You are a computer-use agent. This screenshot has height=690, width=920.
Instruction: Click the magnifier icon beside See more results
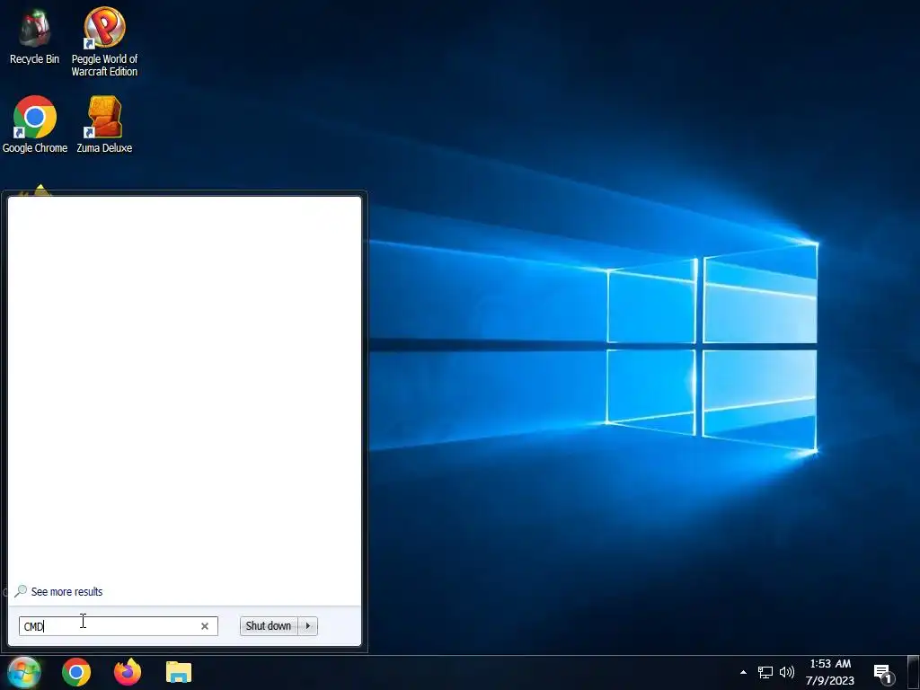point(21,591)
